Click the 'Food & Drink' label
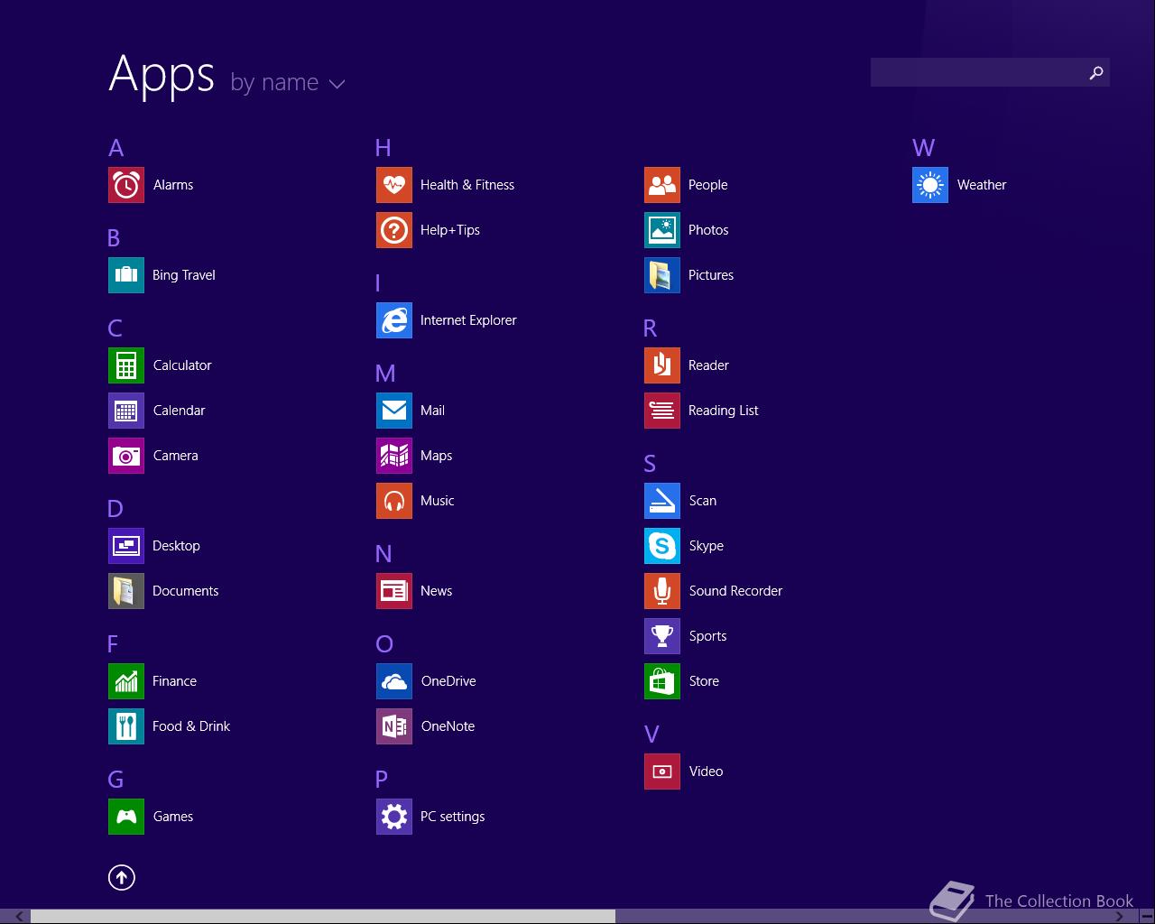Viewport: 1155px width, 924px height. (x=191, y=726)
